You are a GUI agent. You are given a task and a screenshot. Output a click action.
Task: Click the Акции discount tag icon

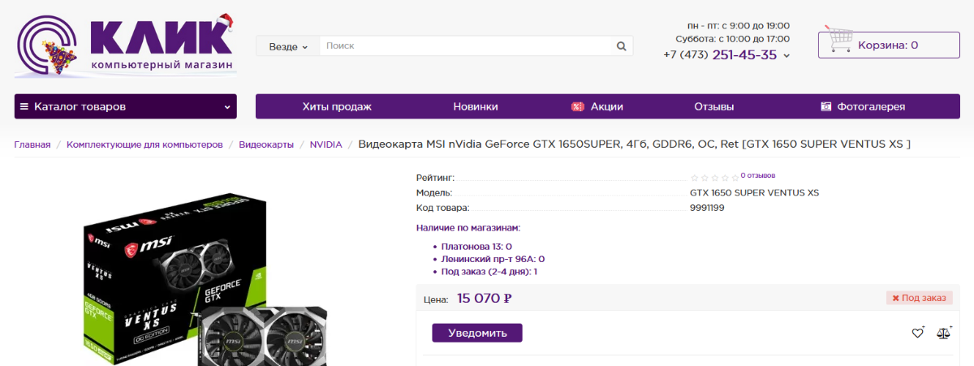(578, 106)
